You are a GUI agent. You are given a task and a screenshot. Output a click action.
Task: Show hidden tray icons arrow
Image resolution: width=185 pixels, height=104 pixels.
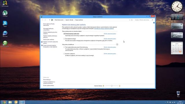tap(165, 102)
